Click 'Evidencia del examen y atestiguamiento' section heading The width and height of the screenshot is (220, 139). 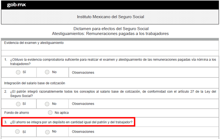[34, 43]
